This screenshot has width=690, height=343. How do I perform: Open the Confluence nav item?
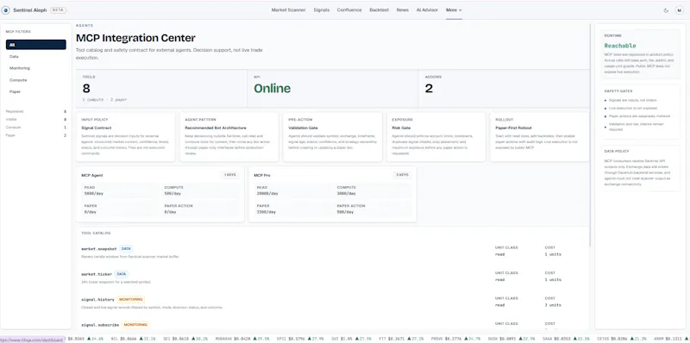(x=349, y=10)
